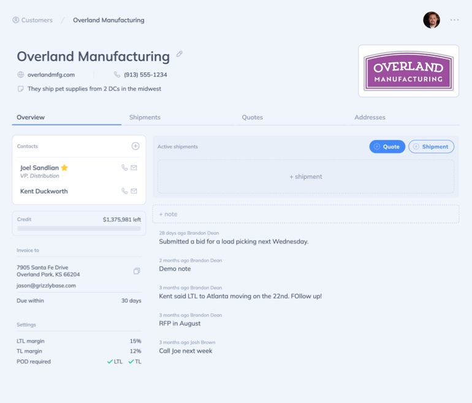The image size is (472, 403).
Task: Click the pencil edit icon beside Overland Manufacturing
Action: tap(180, 54)
